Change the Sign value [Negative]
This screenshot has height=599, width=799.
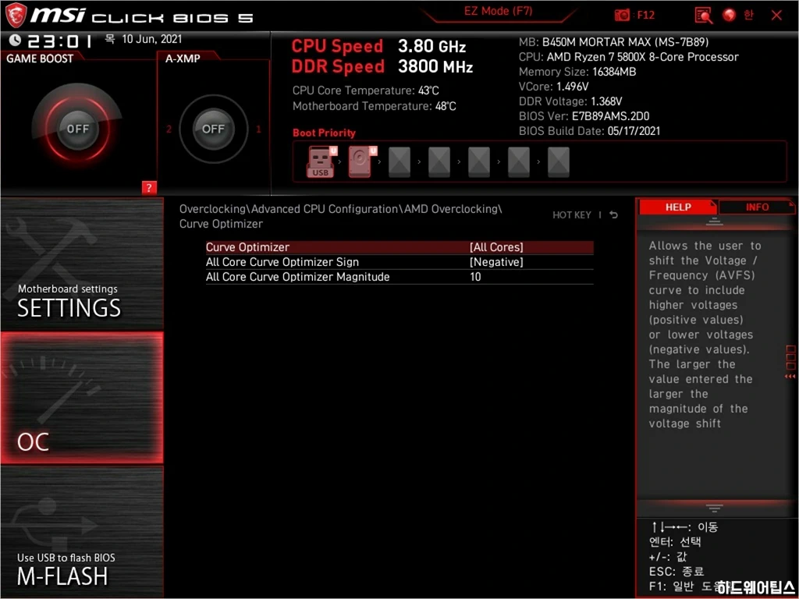click(496, 262)
